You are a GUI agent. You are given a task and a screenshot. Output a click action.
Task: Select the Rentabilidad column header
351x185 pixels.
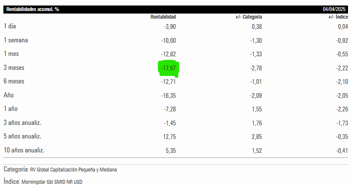pos(163,17)
